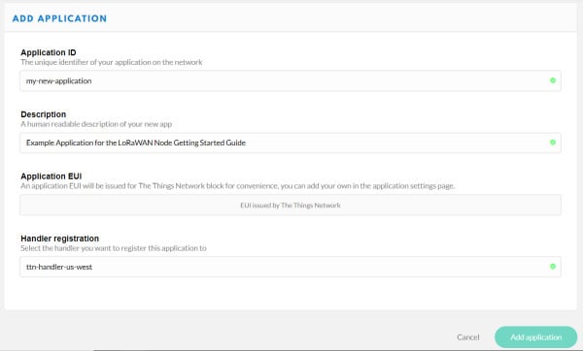Click the Add application button
Viewport: 583px width, 351px height.
point(535,337)
